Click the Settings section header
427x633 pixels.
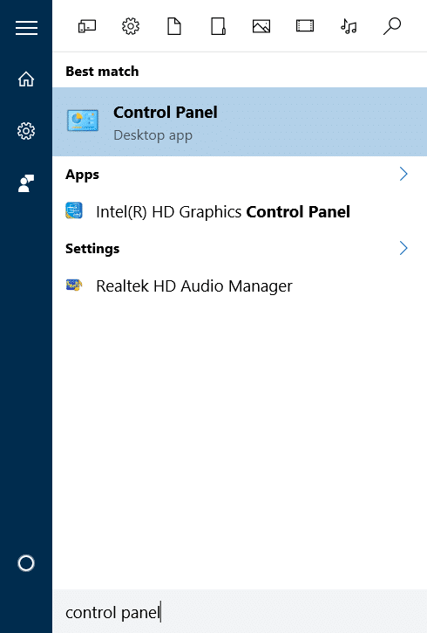click(92, 249)
